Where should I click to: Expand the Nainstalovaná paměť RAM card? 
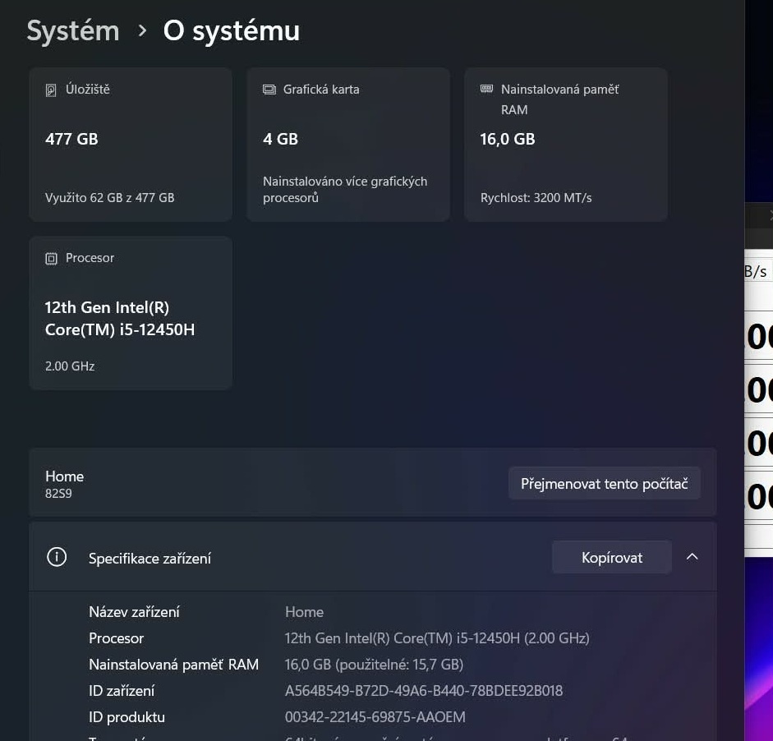pos(565,144)
